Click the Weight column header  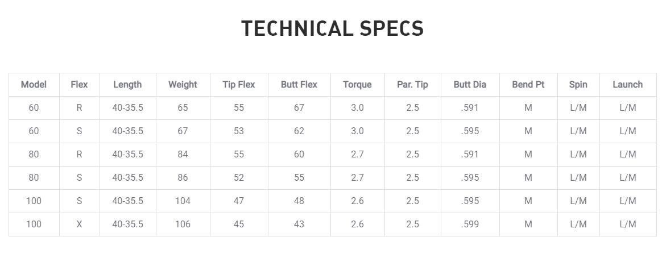pos(183,85)
